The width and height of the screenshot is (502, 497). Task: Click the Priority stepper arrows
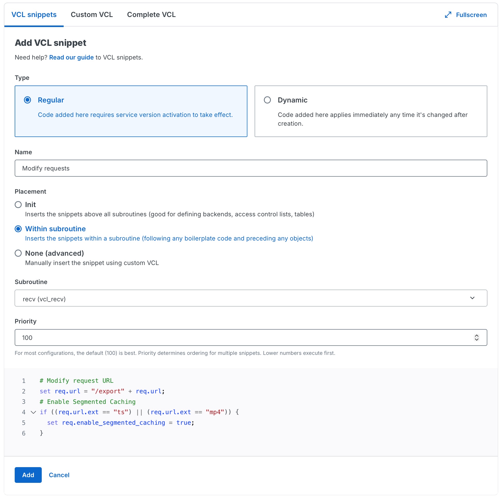pos(476,338)
